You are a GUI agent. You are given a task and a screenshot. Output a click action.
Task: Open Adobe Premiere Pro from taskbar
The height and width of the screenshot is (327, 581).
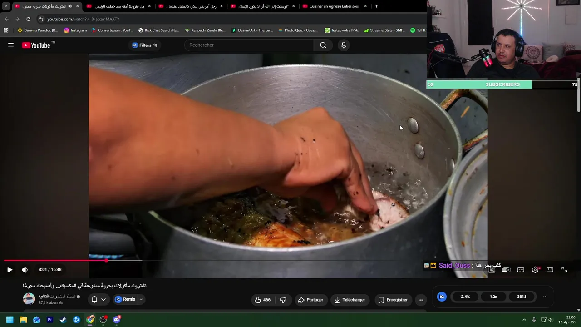(x=50, y=320)
